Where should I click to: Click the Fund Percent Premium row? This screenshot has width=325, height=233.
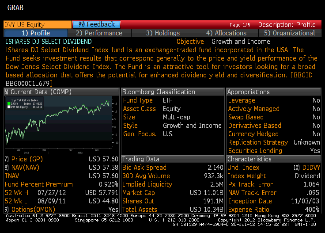tap(61, 184)
